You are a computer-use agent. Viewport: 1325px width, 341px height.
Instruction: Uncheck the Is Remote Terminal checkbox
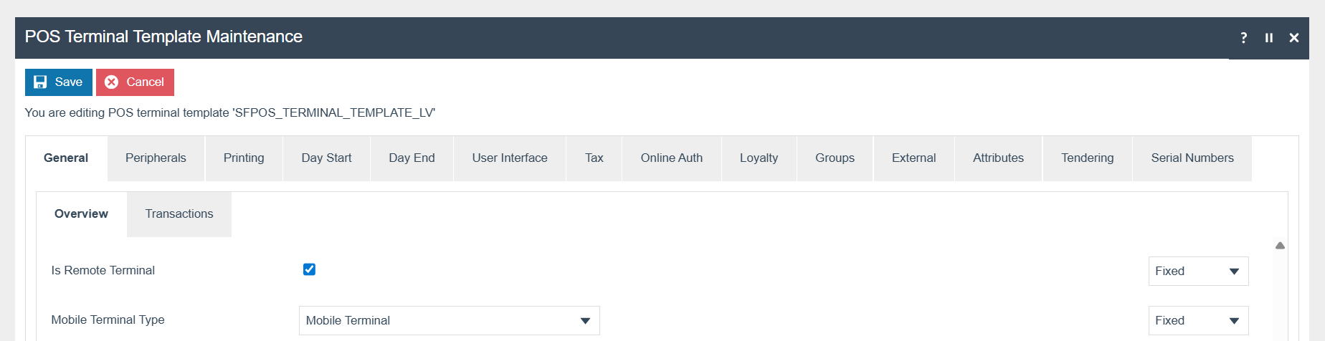[309, 269]
